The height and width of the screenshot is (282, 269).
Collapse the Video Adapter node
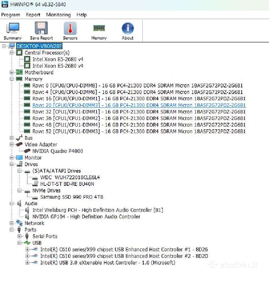coord(12,144)
